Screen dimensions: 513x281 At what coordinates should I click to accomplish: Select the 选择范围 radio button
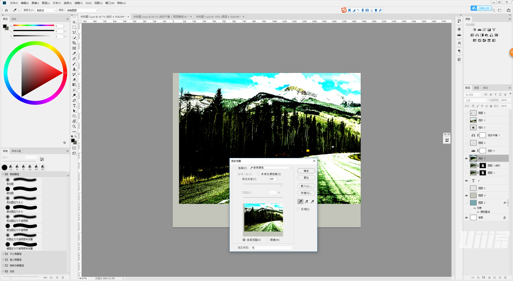(x=244, y=240)
